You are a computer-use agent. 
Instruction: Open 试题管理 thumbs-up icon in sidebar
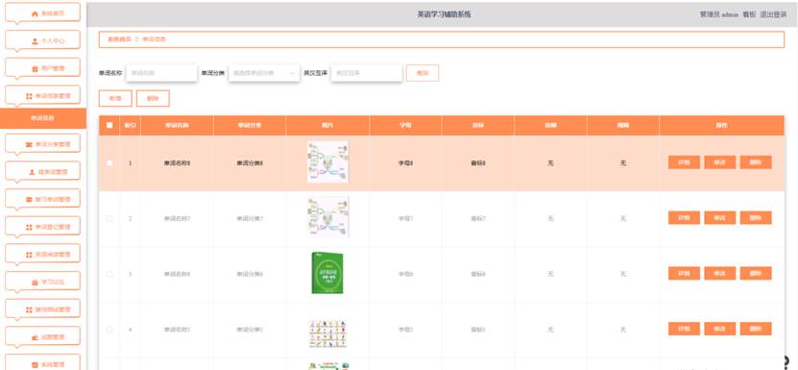(x=35, y=337)
